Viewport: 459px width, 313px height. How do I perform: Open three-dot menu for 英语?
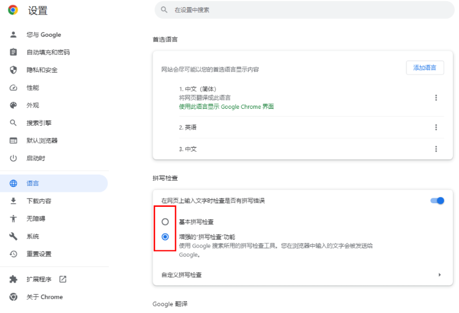436,127
